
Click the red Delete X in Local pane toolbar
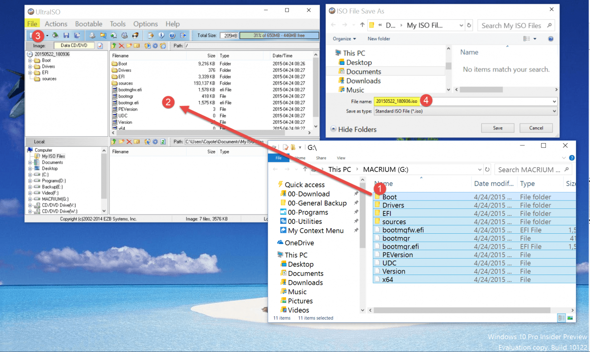[x=129, y=141]
